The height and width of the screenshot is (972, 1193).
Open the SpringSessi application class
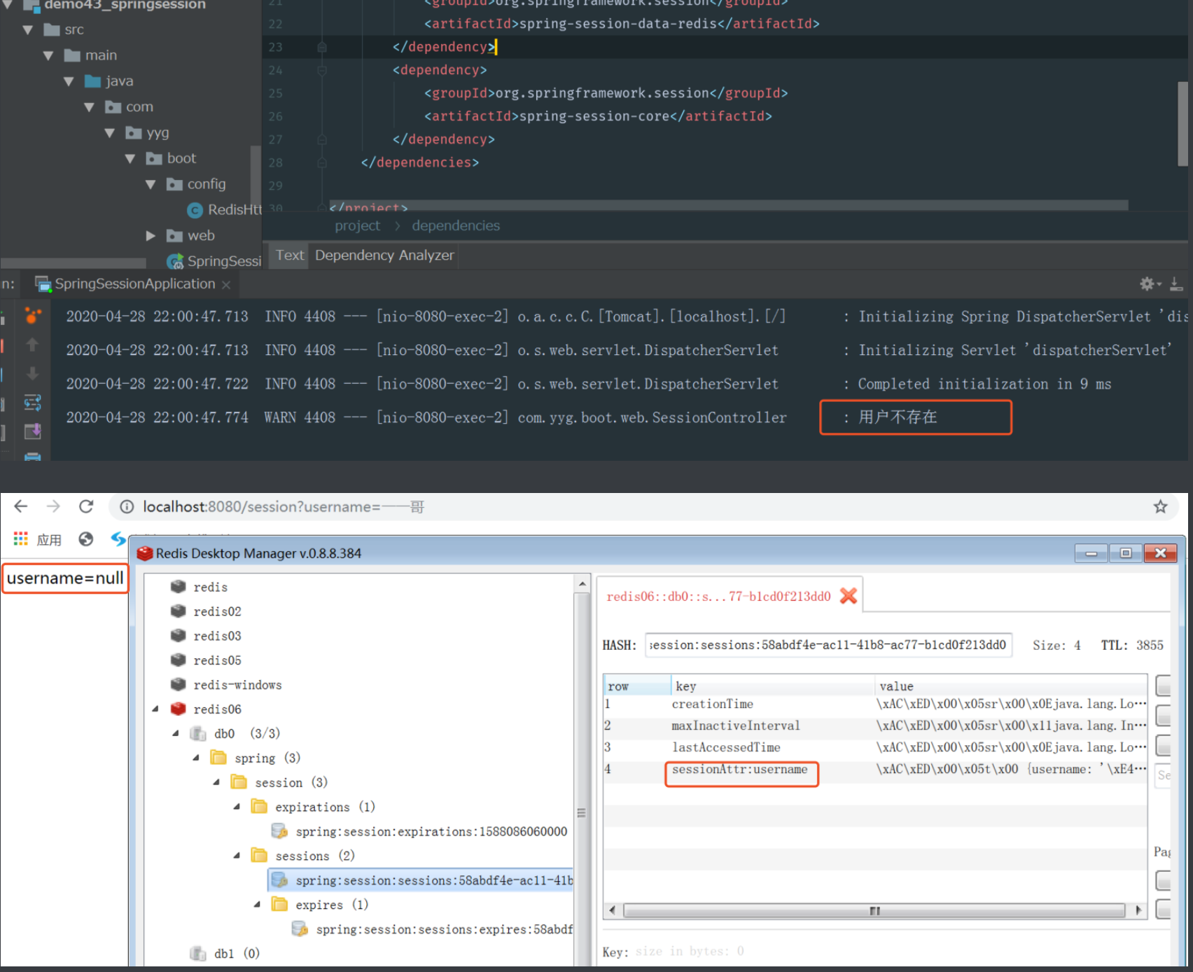pos(214,261)
